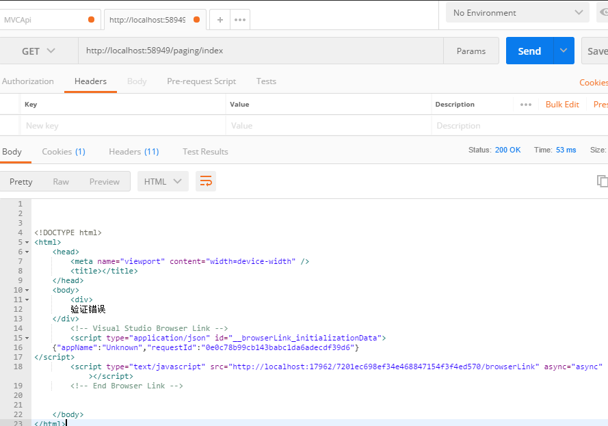Open the request Headers tab

point(90,81)
